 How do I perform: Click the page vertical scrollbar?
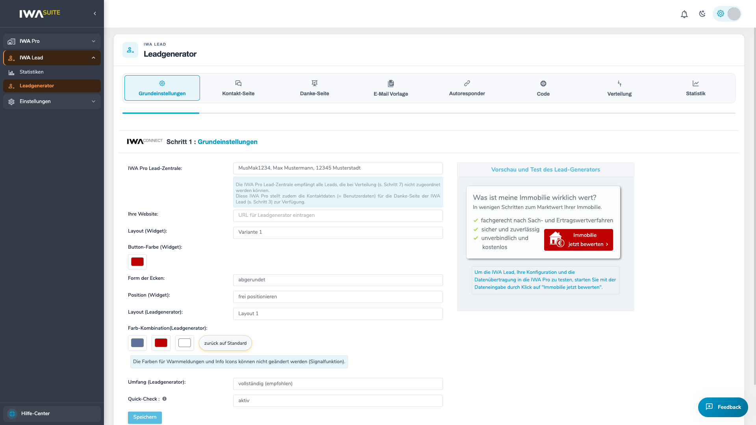(x=754, y=206)
